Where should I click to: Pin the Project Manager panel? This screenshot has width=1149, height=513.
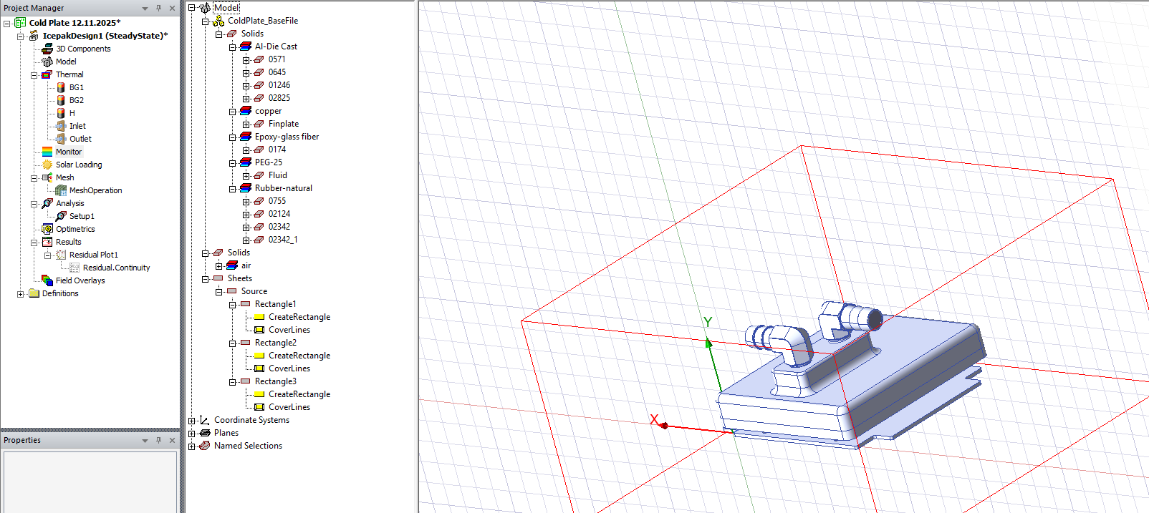158,8
